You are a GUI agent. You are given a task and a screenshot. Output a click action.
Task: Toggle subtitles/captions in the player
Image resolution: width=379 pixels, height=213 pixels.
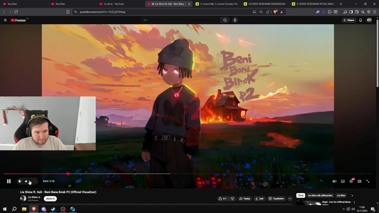click(343, 181)
